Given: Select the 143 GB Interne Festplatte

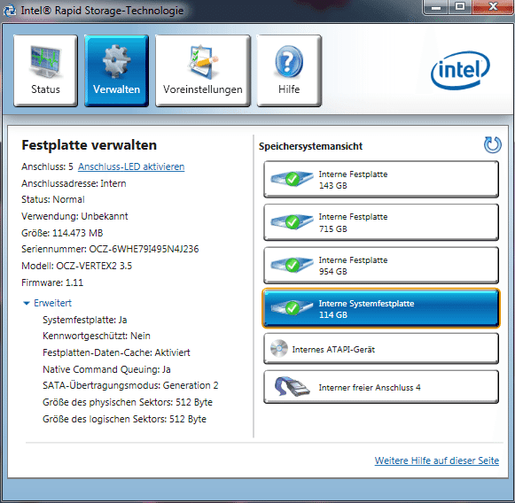Looking at the screenshot, I should click(x=381, y=179).
